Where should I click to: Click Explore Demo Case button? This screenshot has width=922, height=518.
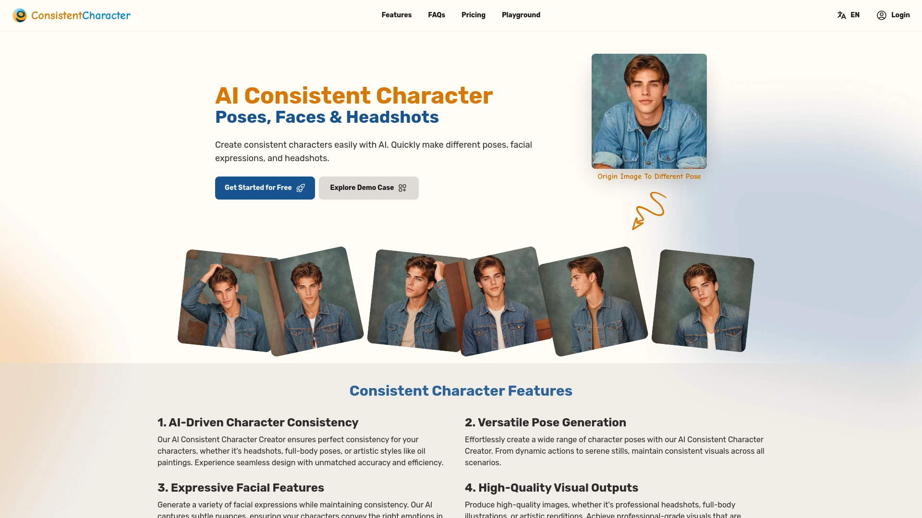[x=368, y=187]
